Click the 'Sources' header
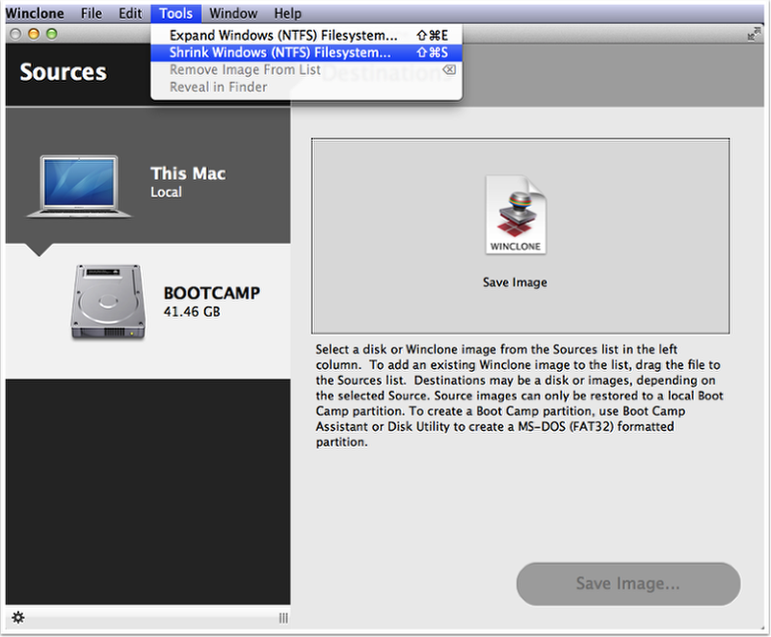 64,72
